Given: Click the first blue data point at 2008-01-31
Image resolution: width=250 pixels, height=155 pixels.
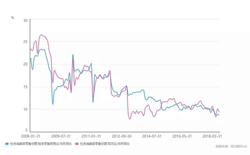Looking at the screenshot, I should point(31,59).
